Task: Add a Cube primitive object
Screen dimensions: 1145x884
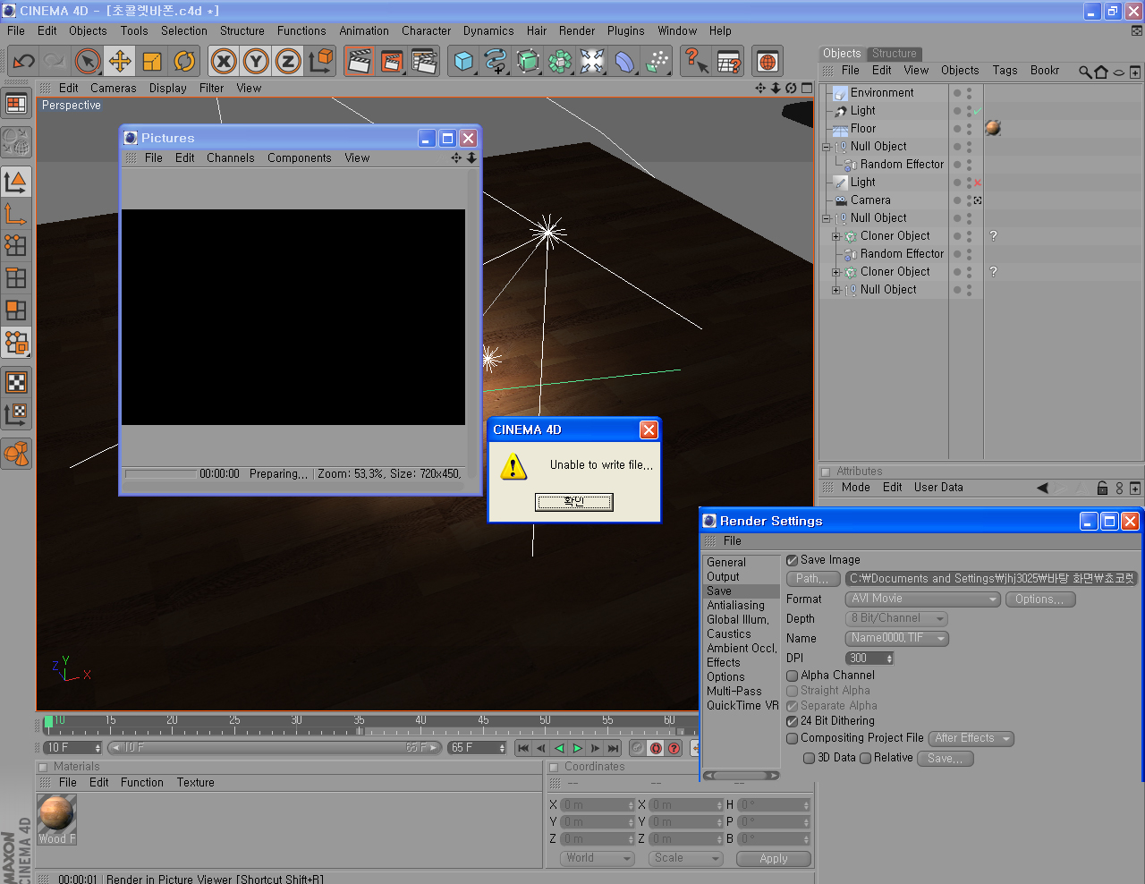Action: [463, 61]
